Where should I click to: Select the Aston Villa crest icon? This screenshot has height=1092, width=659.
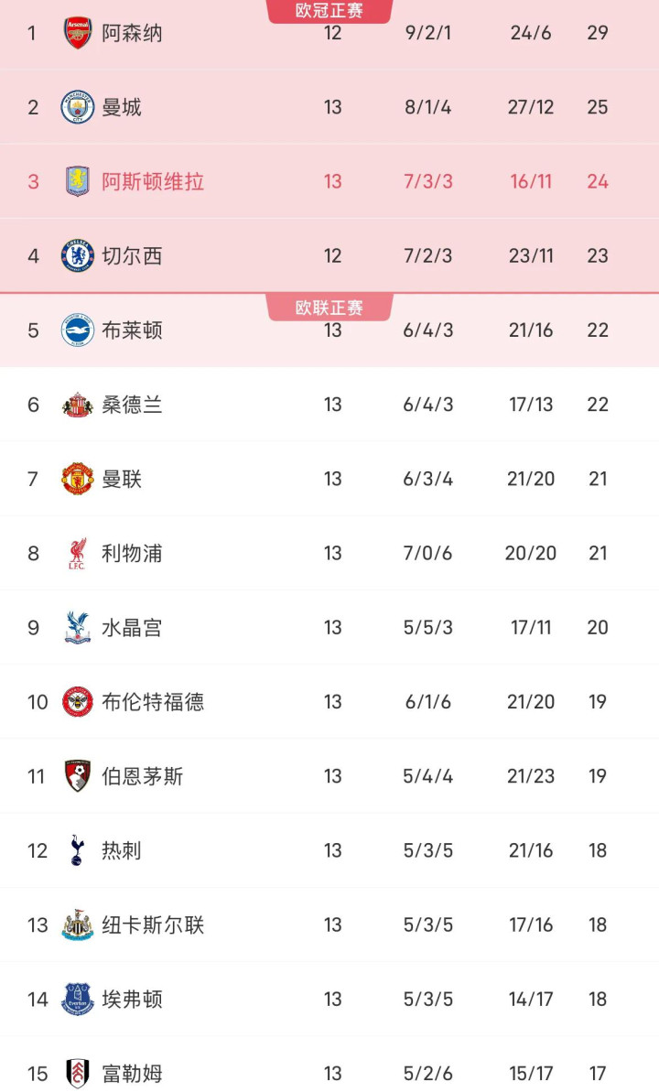78,181
